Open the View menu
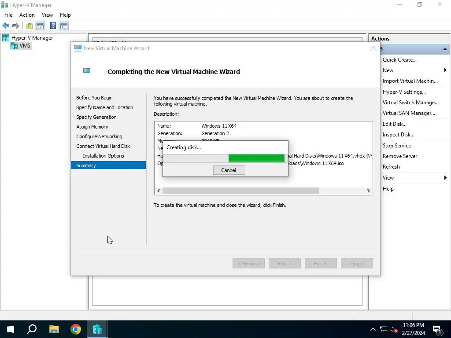Screen dimensions: 451x338 pos(47,15)
